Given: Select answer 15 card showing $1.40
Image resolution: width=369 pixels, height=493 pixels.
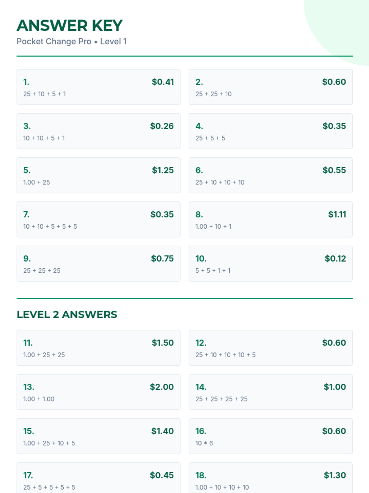Looking at the screenshot, I should [x=98, y=436].
